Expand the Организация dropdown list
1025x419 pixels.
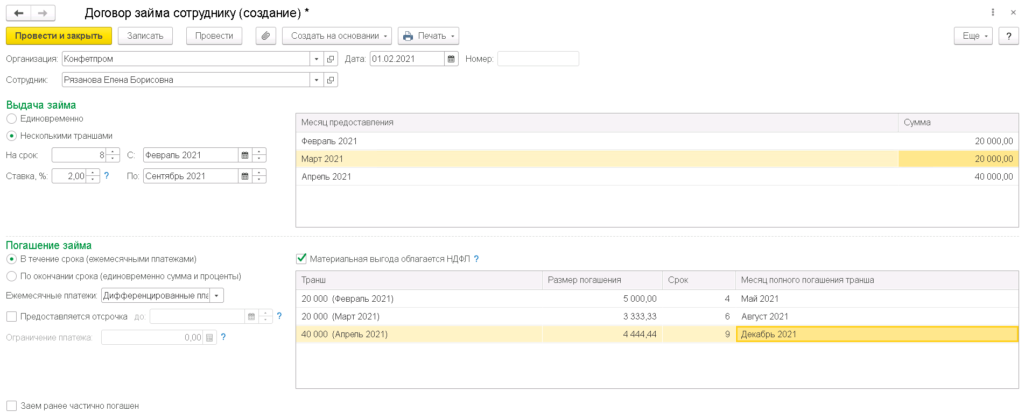317,59
